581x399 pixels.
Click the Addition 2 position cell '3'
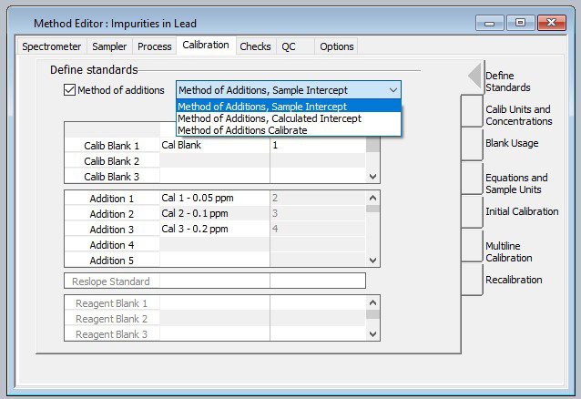pyautogui.click(x=318, y=213)
